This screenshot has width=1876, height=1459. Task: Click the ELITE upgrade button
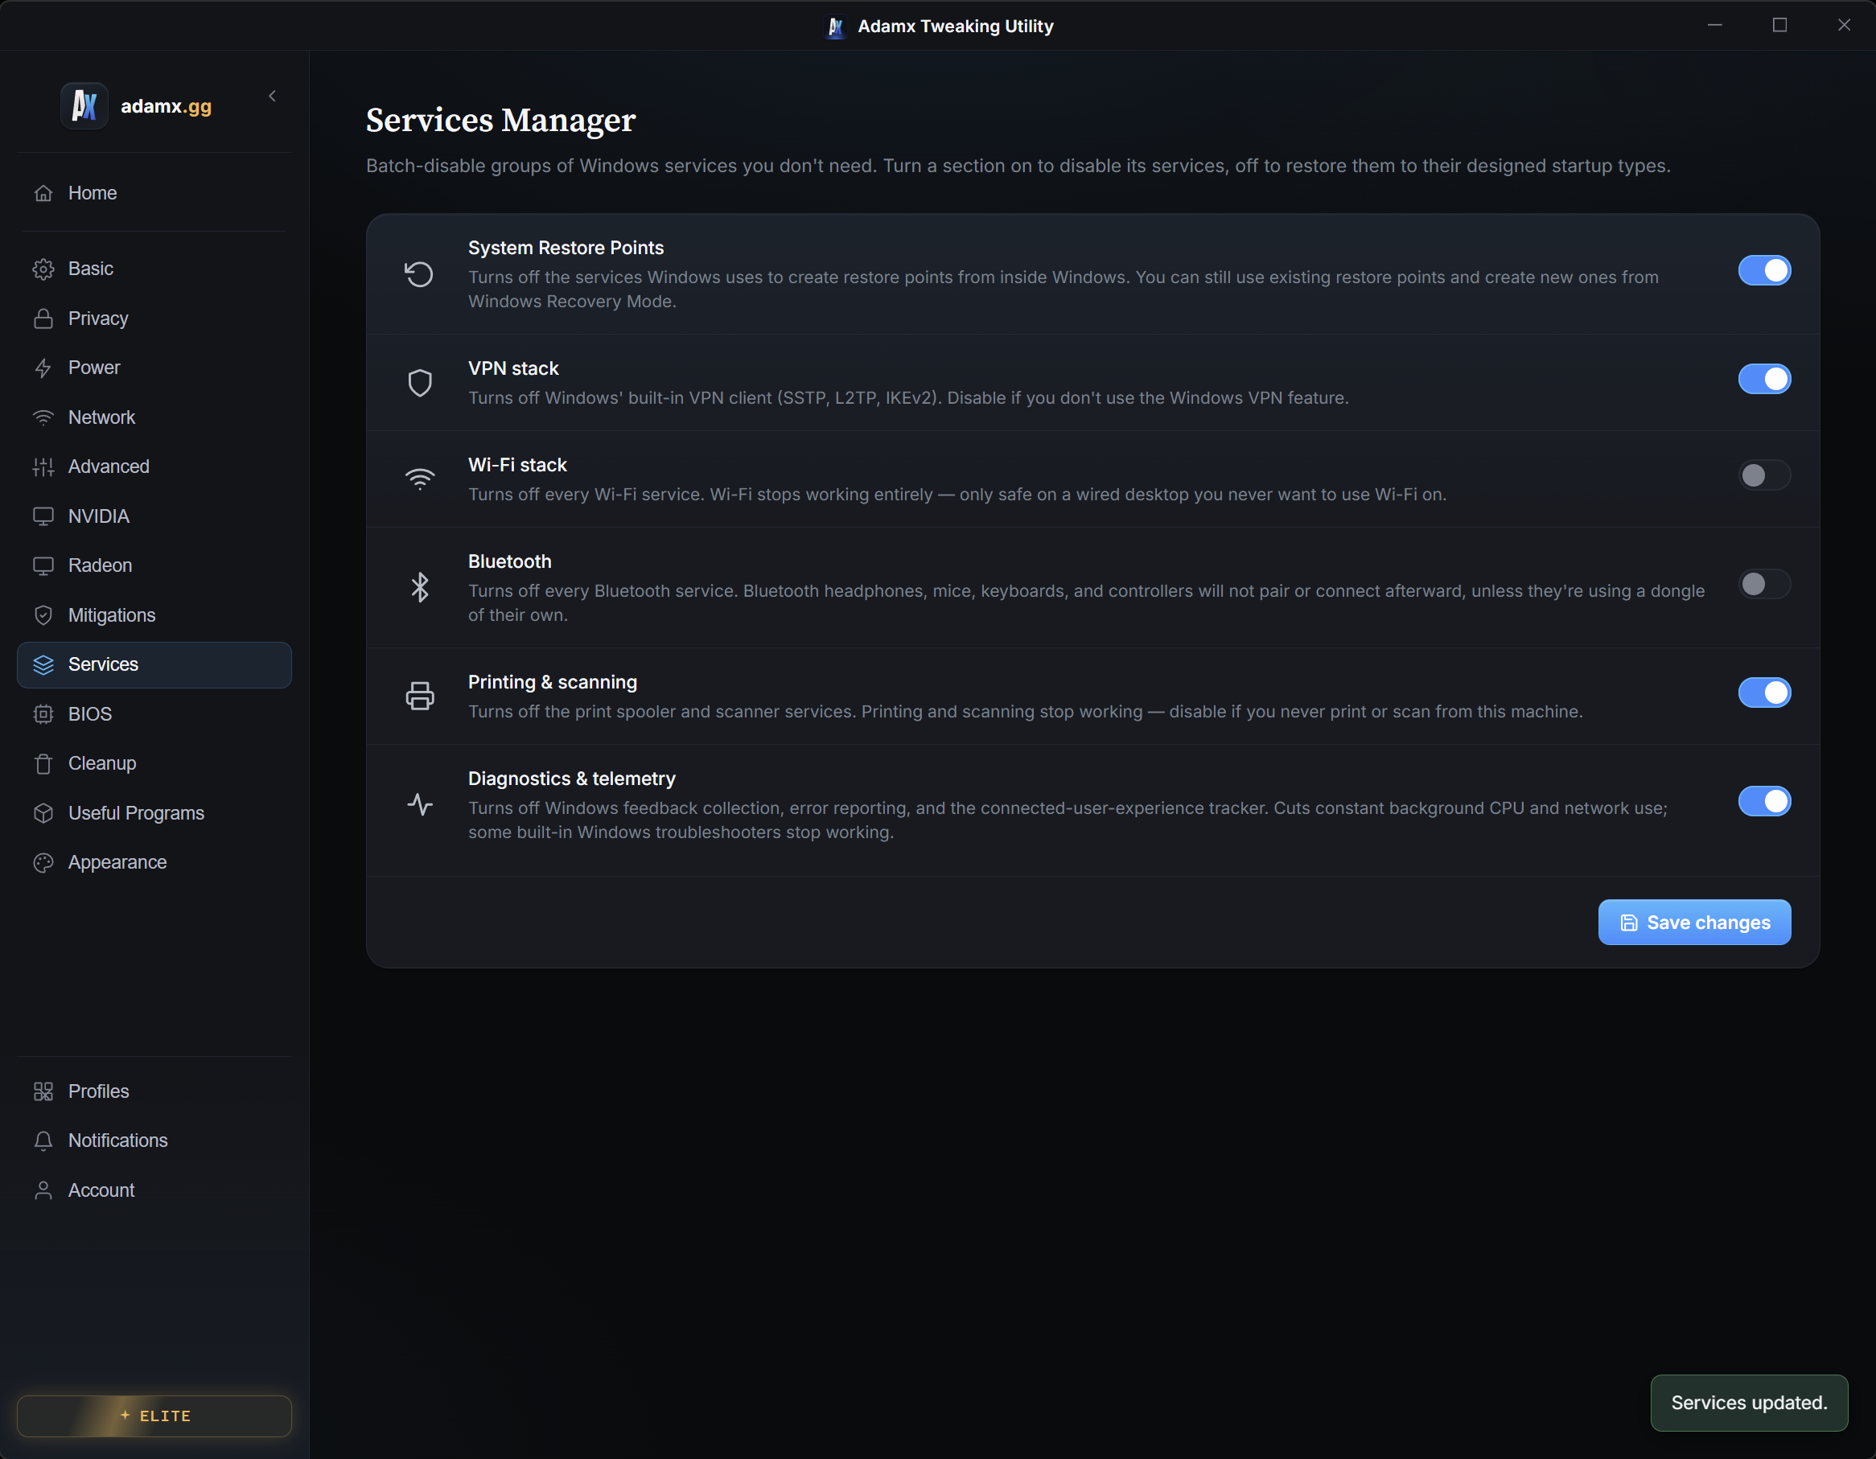[x=154, y=1416]
